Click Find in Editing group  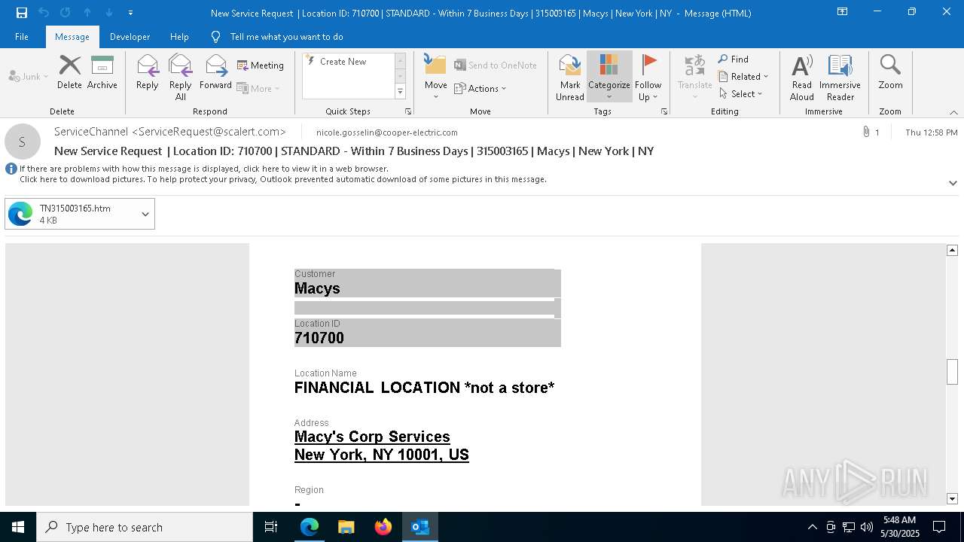[734, 59]
